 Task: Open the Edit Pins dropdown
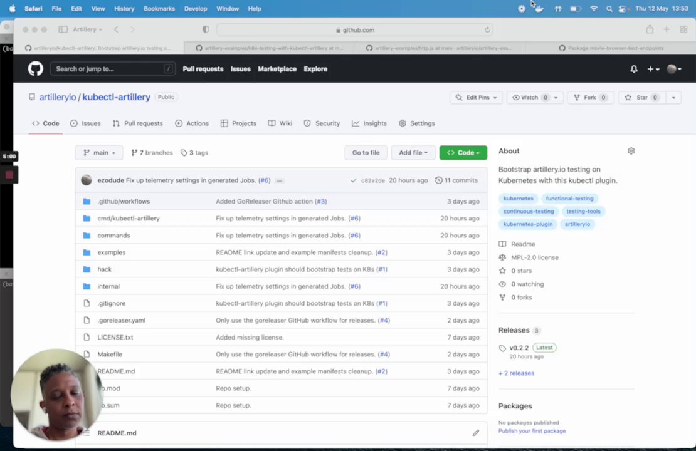coord(477,98)
